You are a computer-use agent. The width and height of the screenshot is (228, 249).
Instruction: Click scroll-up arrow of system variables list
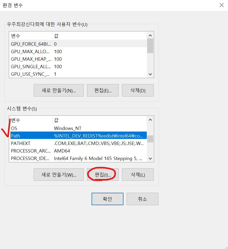click(x=150, y=120)
